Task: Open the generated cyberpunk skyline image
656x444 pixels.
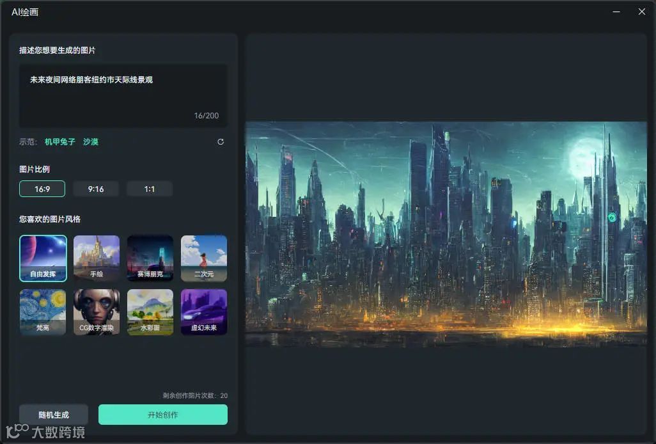Action: (x=446, y=234)
